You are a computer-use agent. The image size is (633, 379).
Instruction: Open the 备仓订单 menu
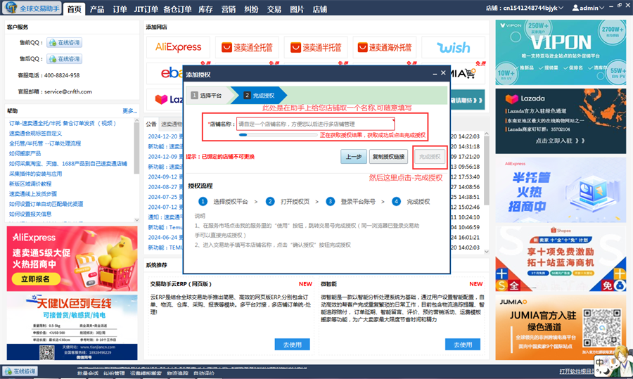(x=177, y=9)
